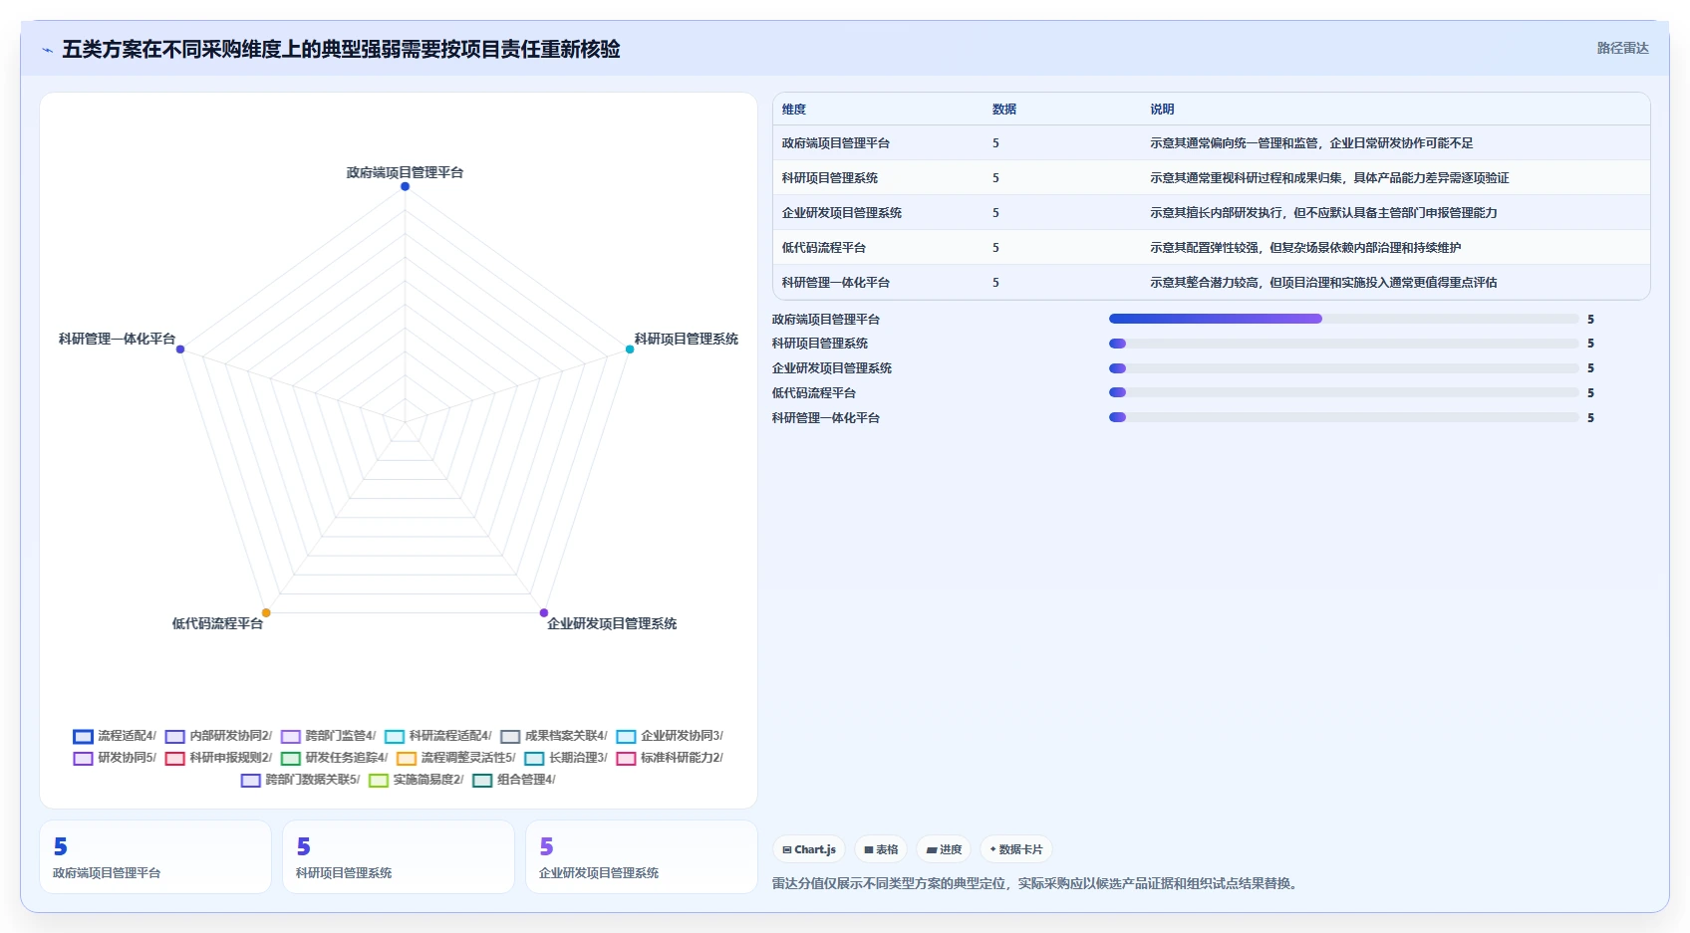
Task: Click the purple radar point at 企业研发项目管理系统
Action: click(x=544, y=612)
